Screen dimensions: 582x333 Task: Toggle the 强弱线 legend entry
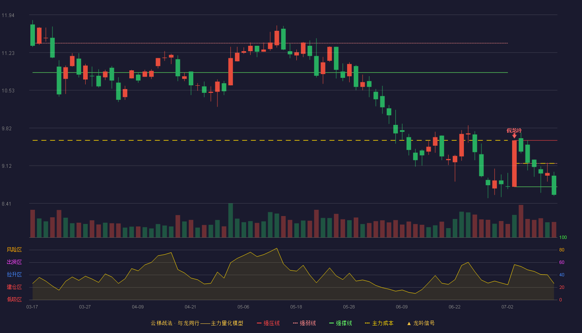tap(305, 323)
